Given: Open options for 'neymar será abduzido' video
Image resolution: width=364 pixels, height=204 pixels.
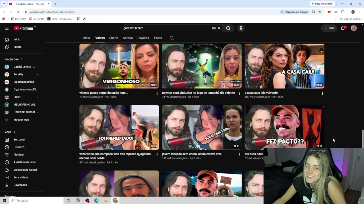Looking at the screenshot, I should [239, 93].
